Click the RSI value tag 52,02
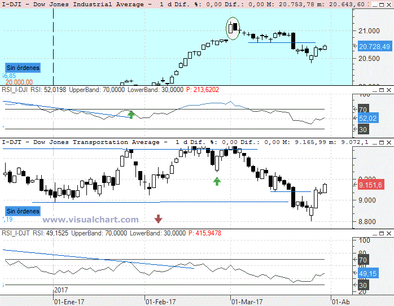394x306 pixels. click(367, 119)
